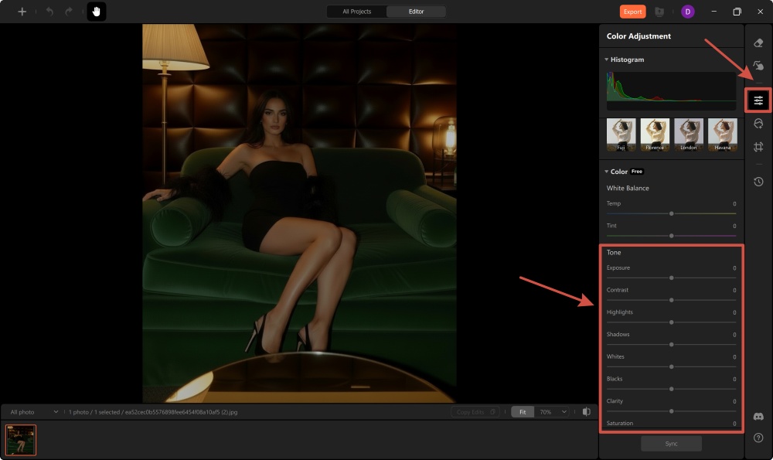Viewport: 773px width, 460px height.
Task: Open the edit History panel
Action: coord(758,182)
